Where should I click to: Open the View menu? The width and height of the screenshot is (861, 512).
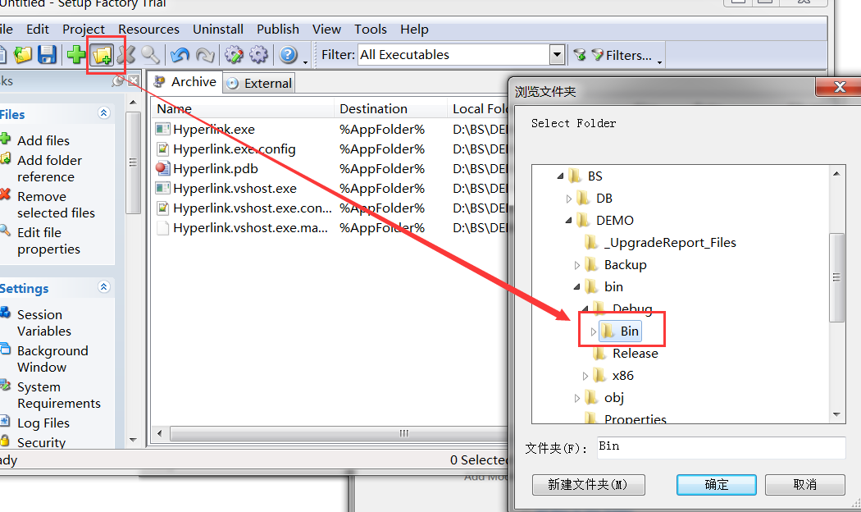tap(326, 29)
